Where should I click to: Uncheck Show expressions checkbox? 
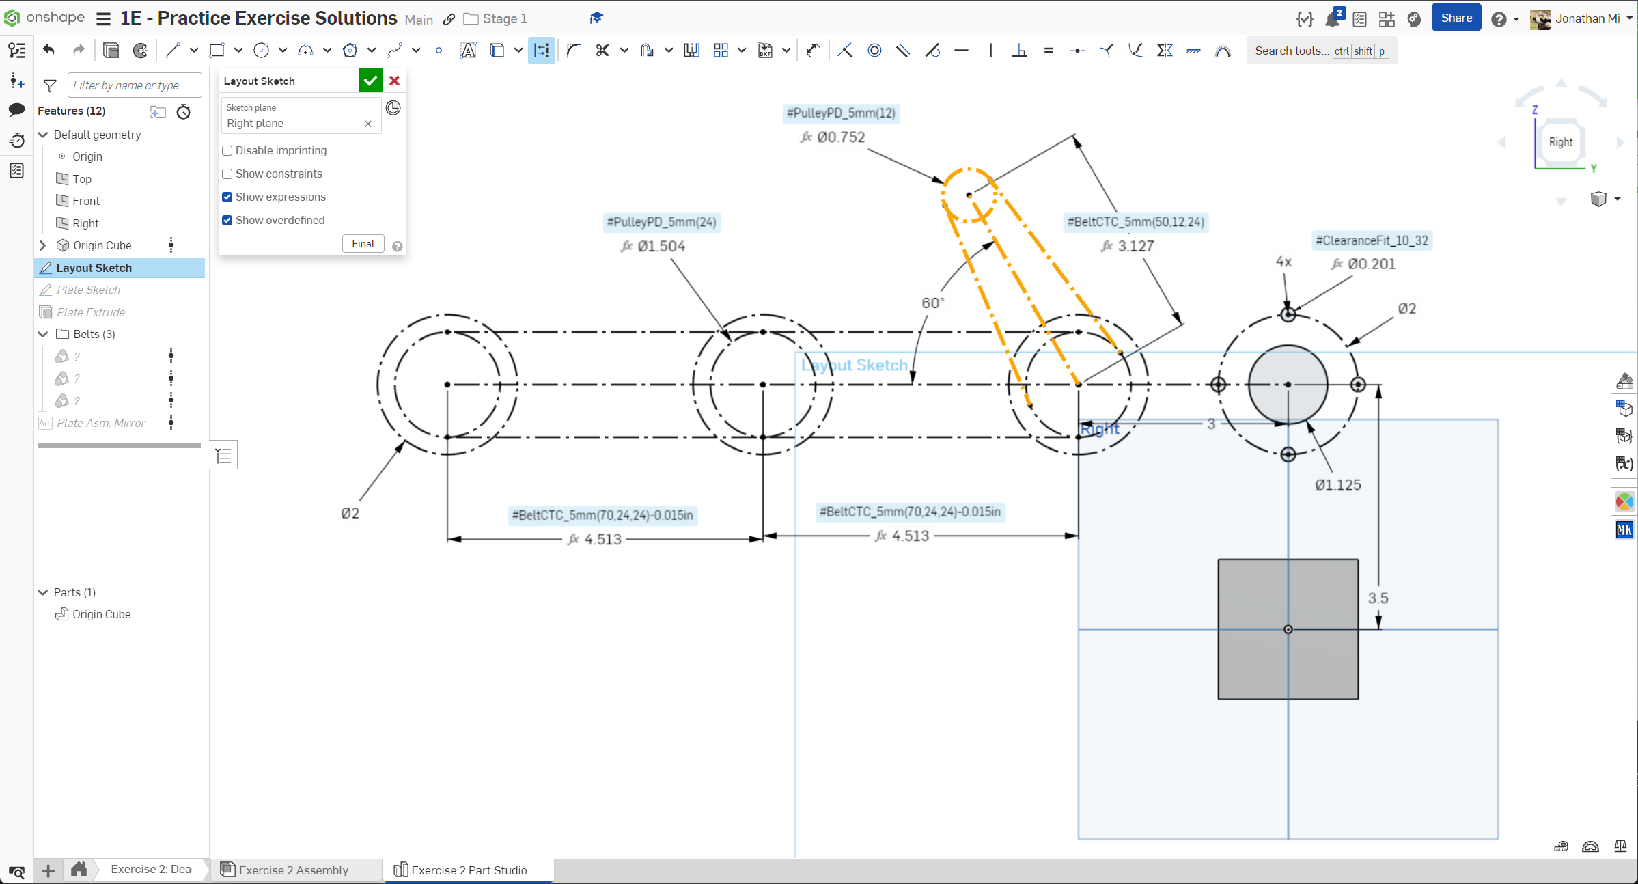pos(227,197)
